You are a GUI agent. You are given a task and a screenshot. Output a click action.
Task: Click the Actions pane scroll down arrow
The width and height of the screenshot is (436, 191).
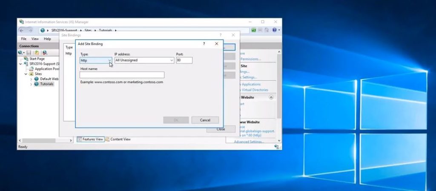279,141
